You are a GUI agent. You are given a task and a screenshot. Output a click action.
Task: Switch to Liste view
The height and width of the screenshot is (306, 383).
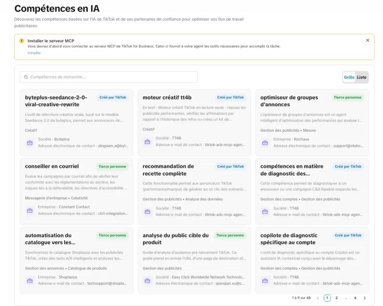[362, 77]
